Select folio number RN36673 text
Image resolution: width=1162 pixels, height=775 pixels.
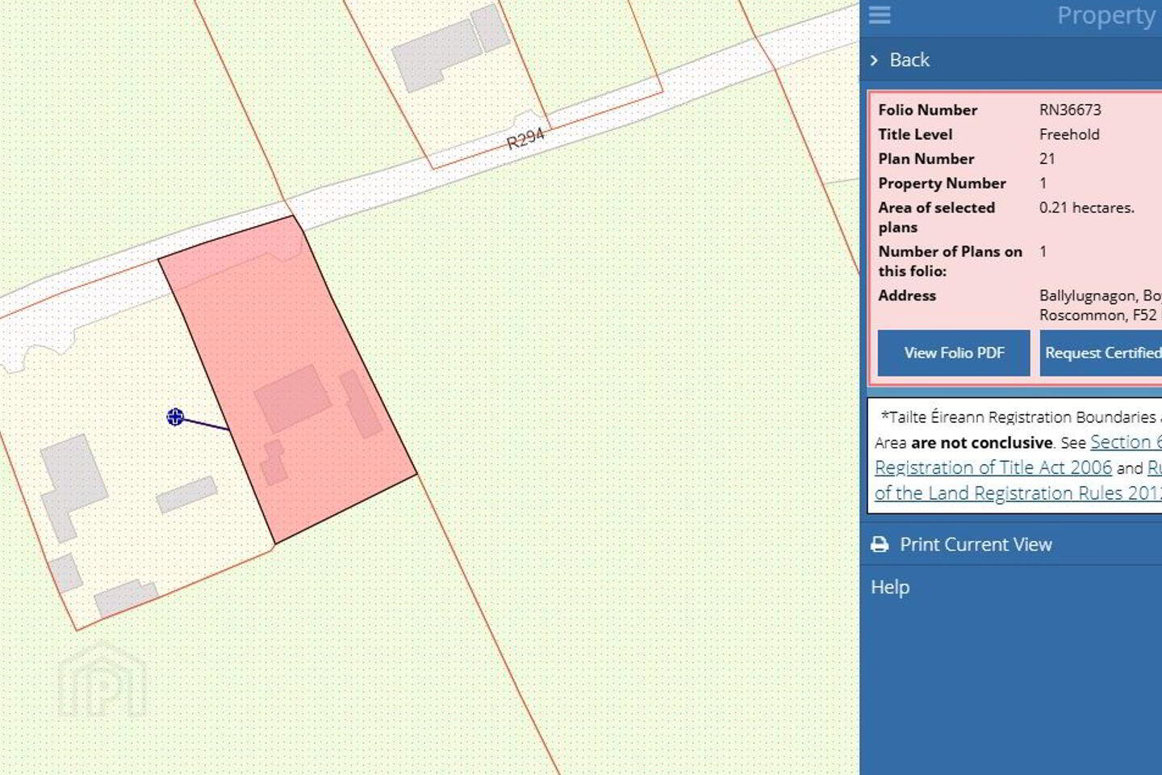[x=1070, y=110]
